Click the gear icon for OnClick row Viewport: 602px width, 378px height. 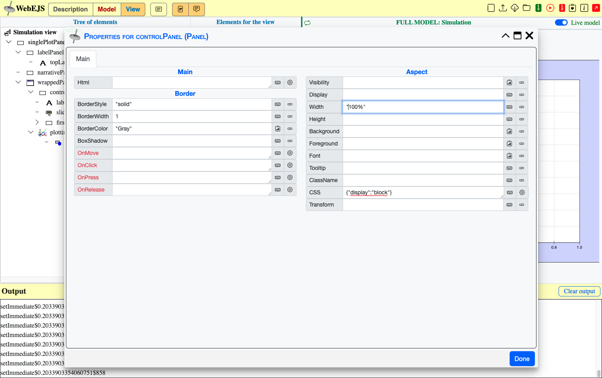[x=290, y=165]
